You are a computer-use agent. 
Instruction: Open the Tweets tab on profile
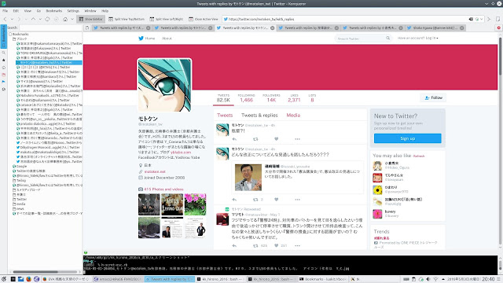point(225,116)
